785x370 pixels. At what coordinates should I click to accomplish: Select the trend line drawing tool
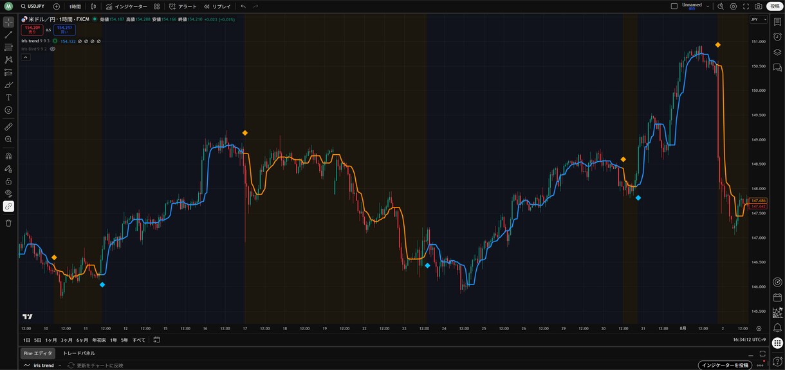click(8, 35)
